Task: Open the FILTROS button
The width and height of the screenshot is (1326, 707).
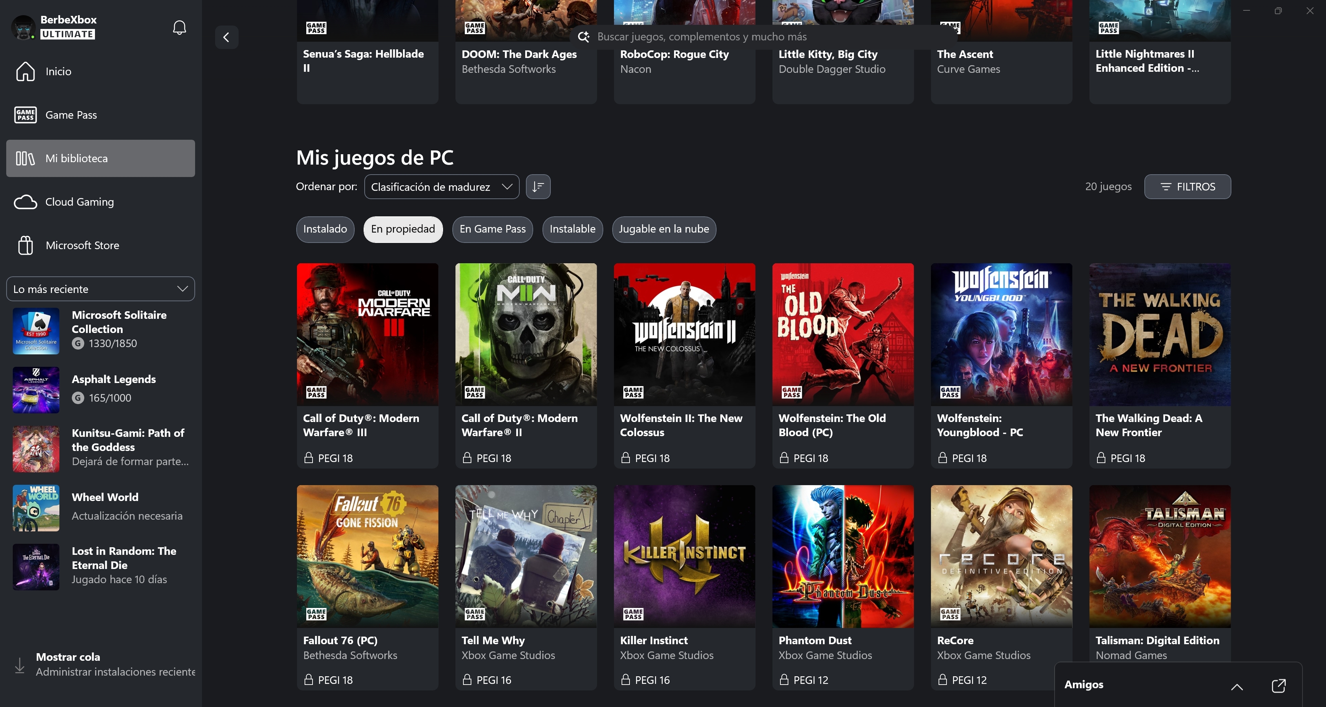Action: point(1188,187)
